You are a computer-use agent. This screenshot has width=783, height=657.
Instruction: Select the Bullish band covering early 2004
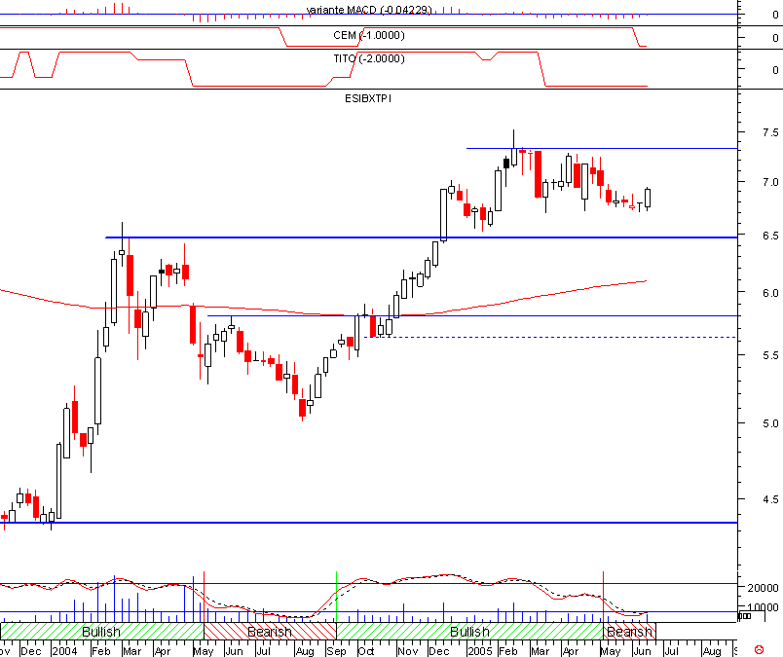tap(102, 631)
